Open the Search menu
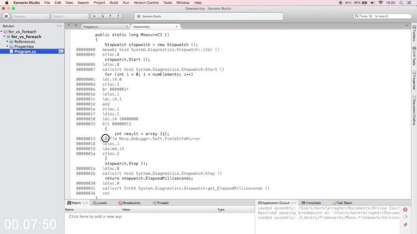The width and height of the screenshot is (417, 234). pos(83,3)
